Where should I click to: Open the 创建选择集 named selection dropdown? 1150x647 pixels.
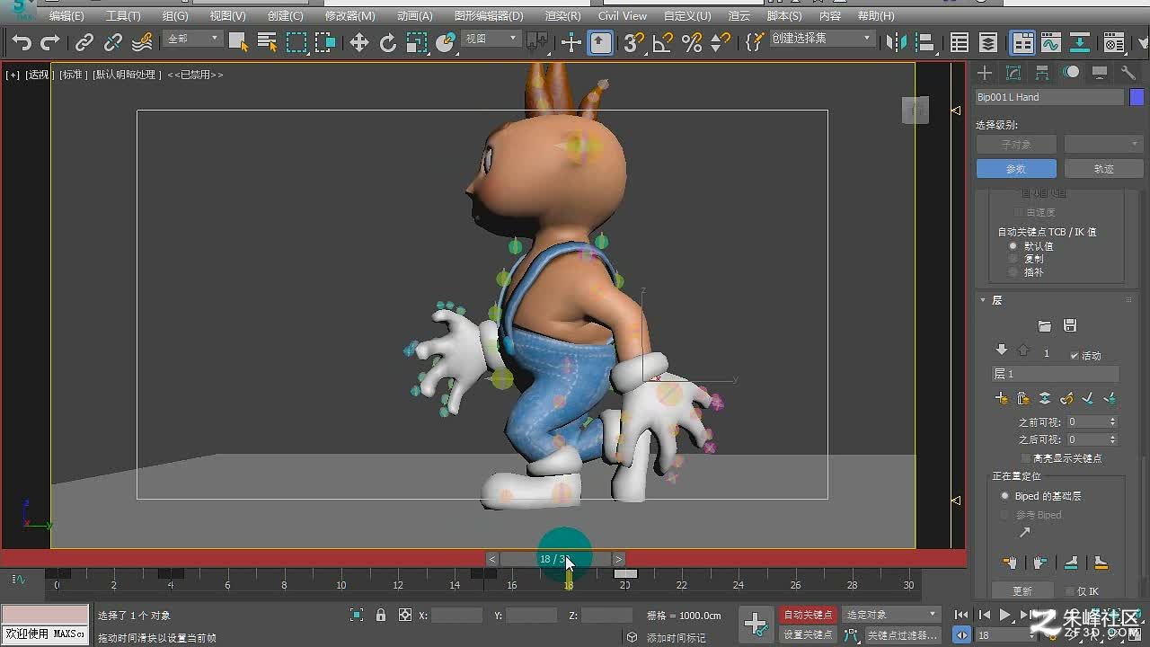pyautogui.click(x=821, y=39)
